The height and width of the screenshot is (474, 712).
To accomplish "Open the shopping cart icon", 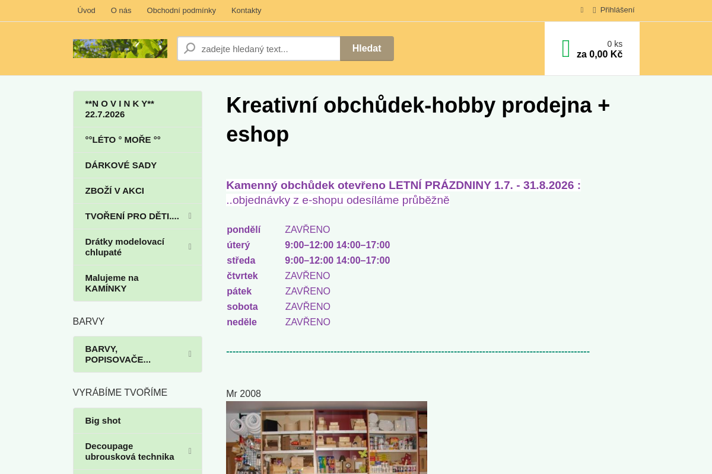I will point(565,49).
